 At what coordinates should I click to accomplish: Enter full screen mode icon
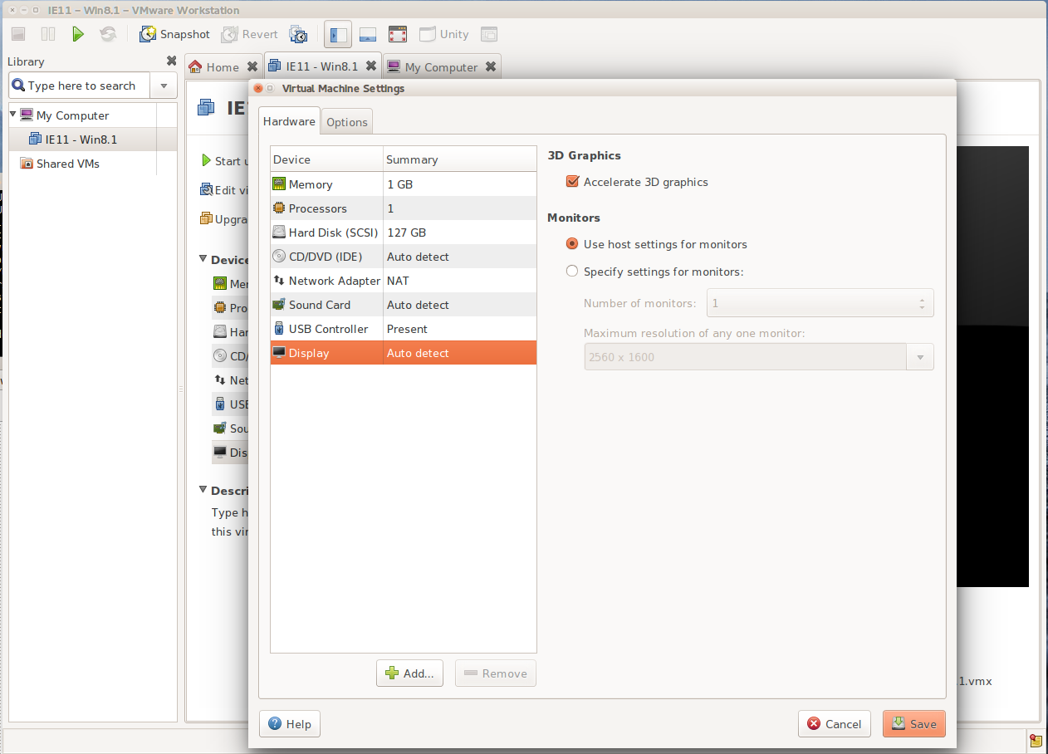(x=398, y=34)
